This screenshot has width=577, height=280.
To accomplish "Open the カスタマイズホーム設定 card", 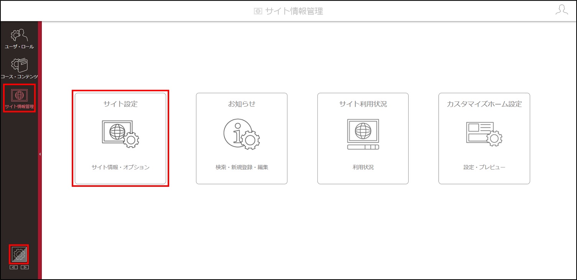I will click(x=484, y=138).
